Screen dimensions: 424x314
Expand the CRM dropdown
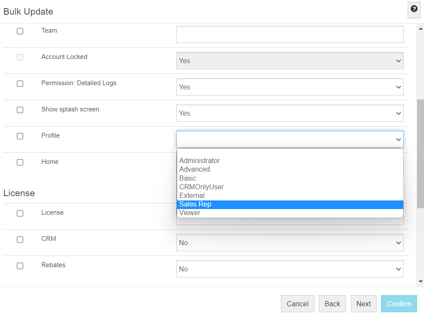[290, 243]
